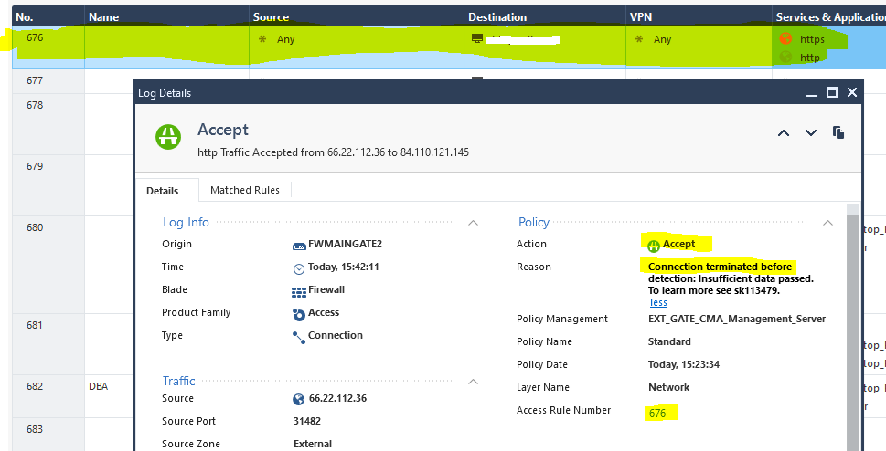The height and width of the screenshot is (451, 886).
Task: Click the Access product family icon
Action: tap(298, 313)
